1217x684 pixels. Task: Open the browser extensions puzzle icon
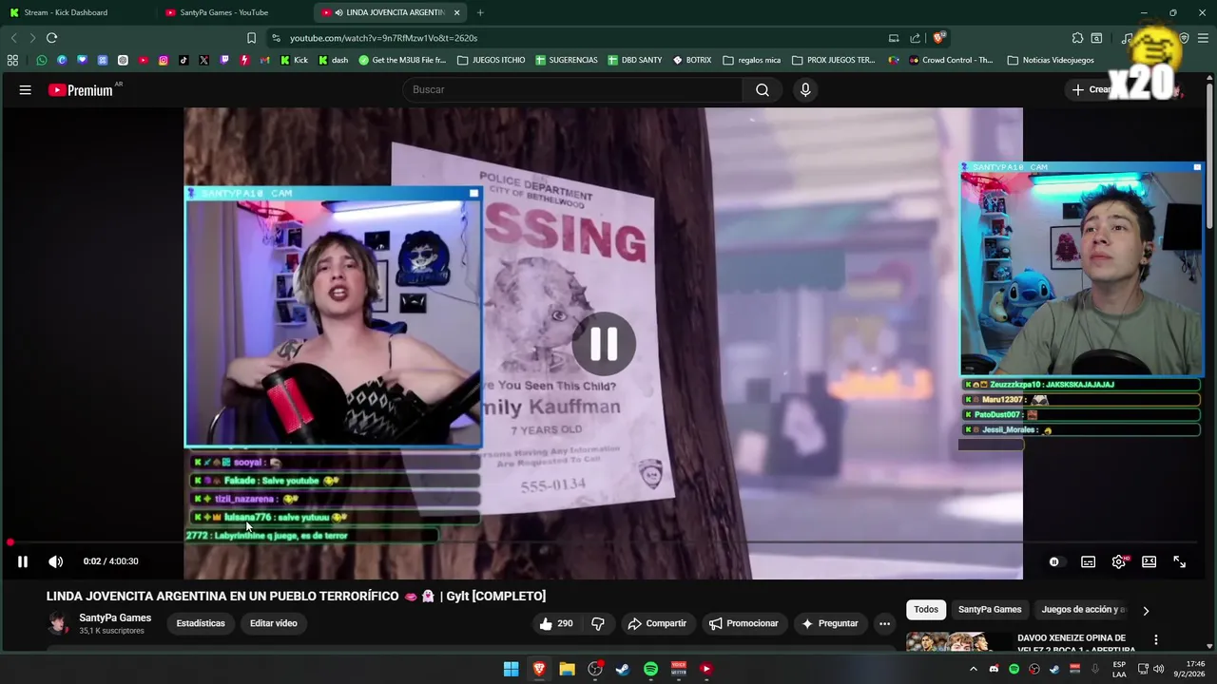click(1077, 38)
